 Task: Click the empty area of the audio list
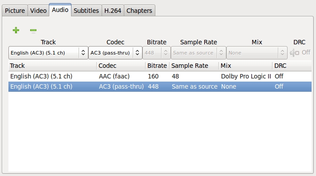[160, 132]
